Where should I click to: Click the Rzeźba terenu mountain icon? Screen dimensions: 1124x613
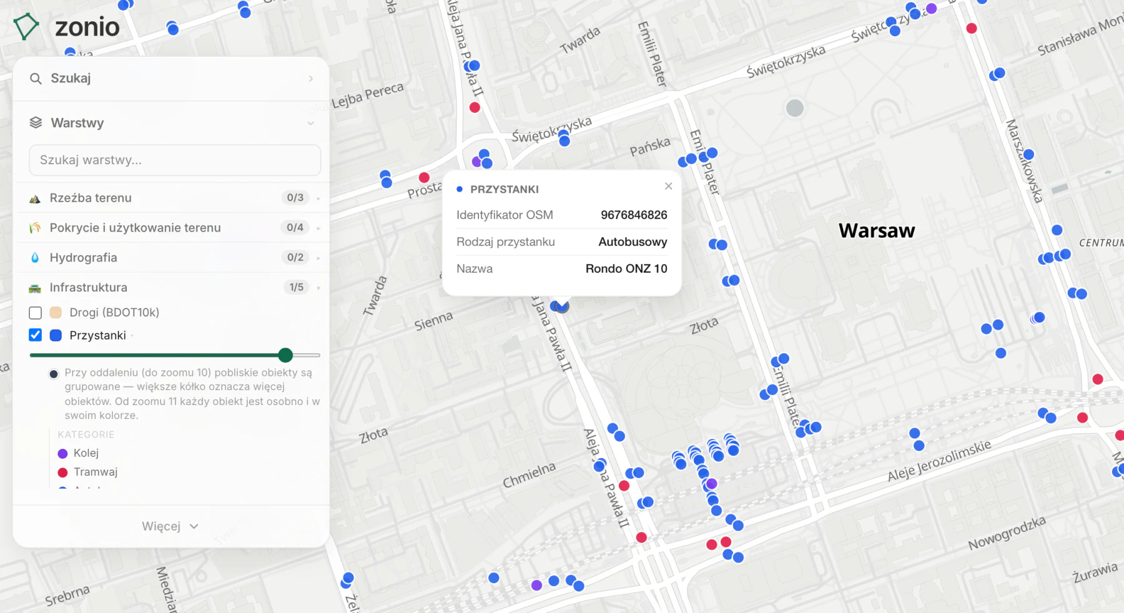35,199
